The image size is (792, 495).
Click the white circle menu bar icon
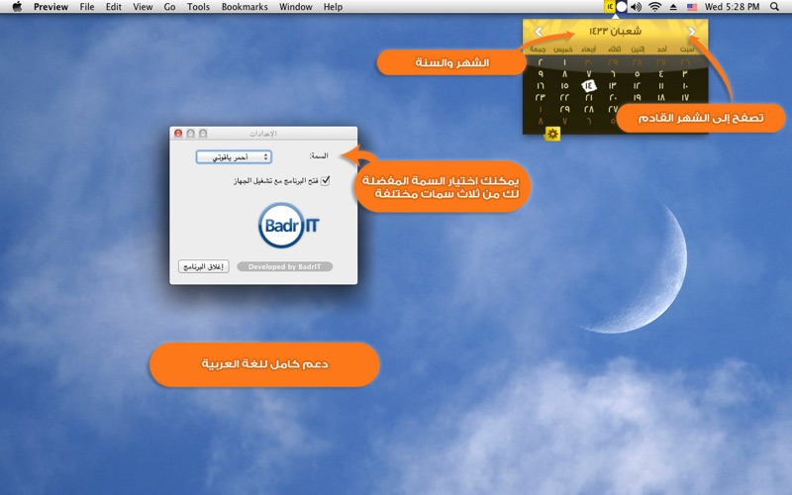tap(622, 7)
